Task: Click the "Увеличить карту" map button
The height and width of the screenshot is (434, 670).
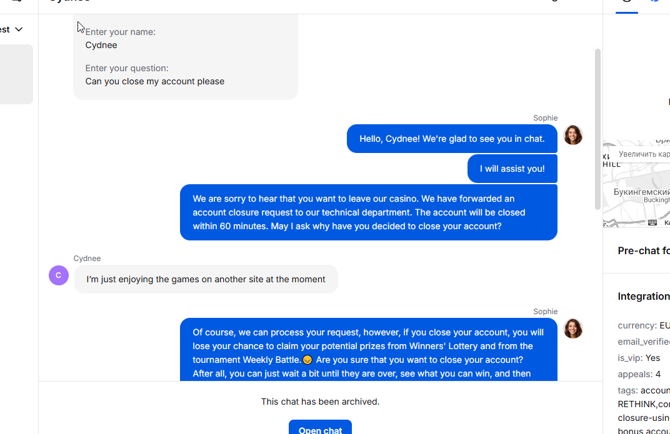Action: (644, 154)
